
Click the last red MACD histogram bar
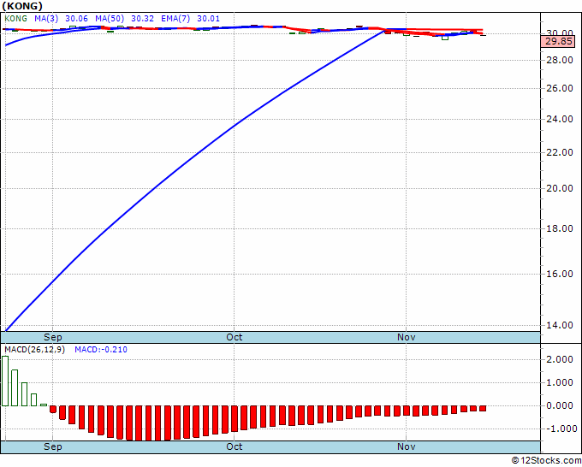point(483,408)
